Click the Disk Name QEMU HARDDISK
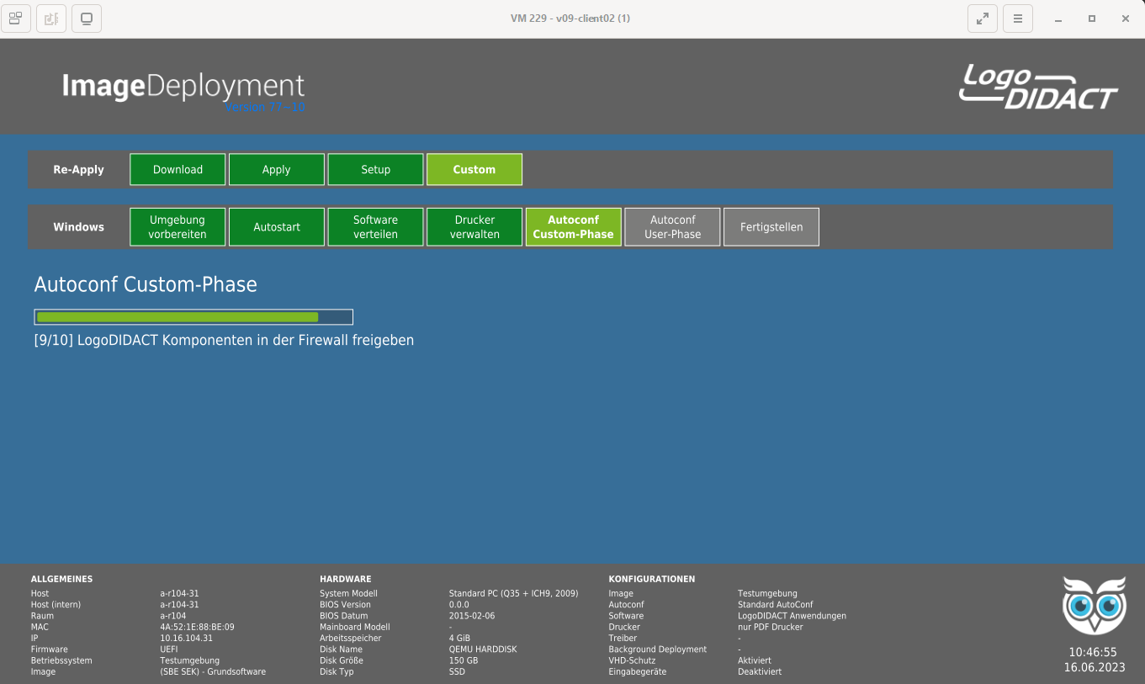This screenshot has height=684, width=1145. (483, 650)
